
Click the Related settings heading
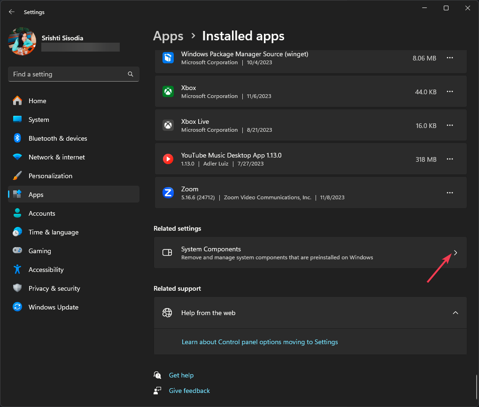click(177, 228)
